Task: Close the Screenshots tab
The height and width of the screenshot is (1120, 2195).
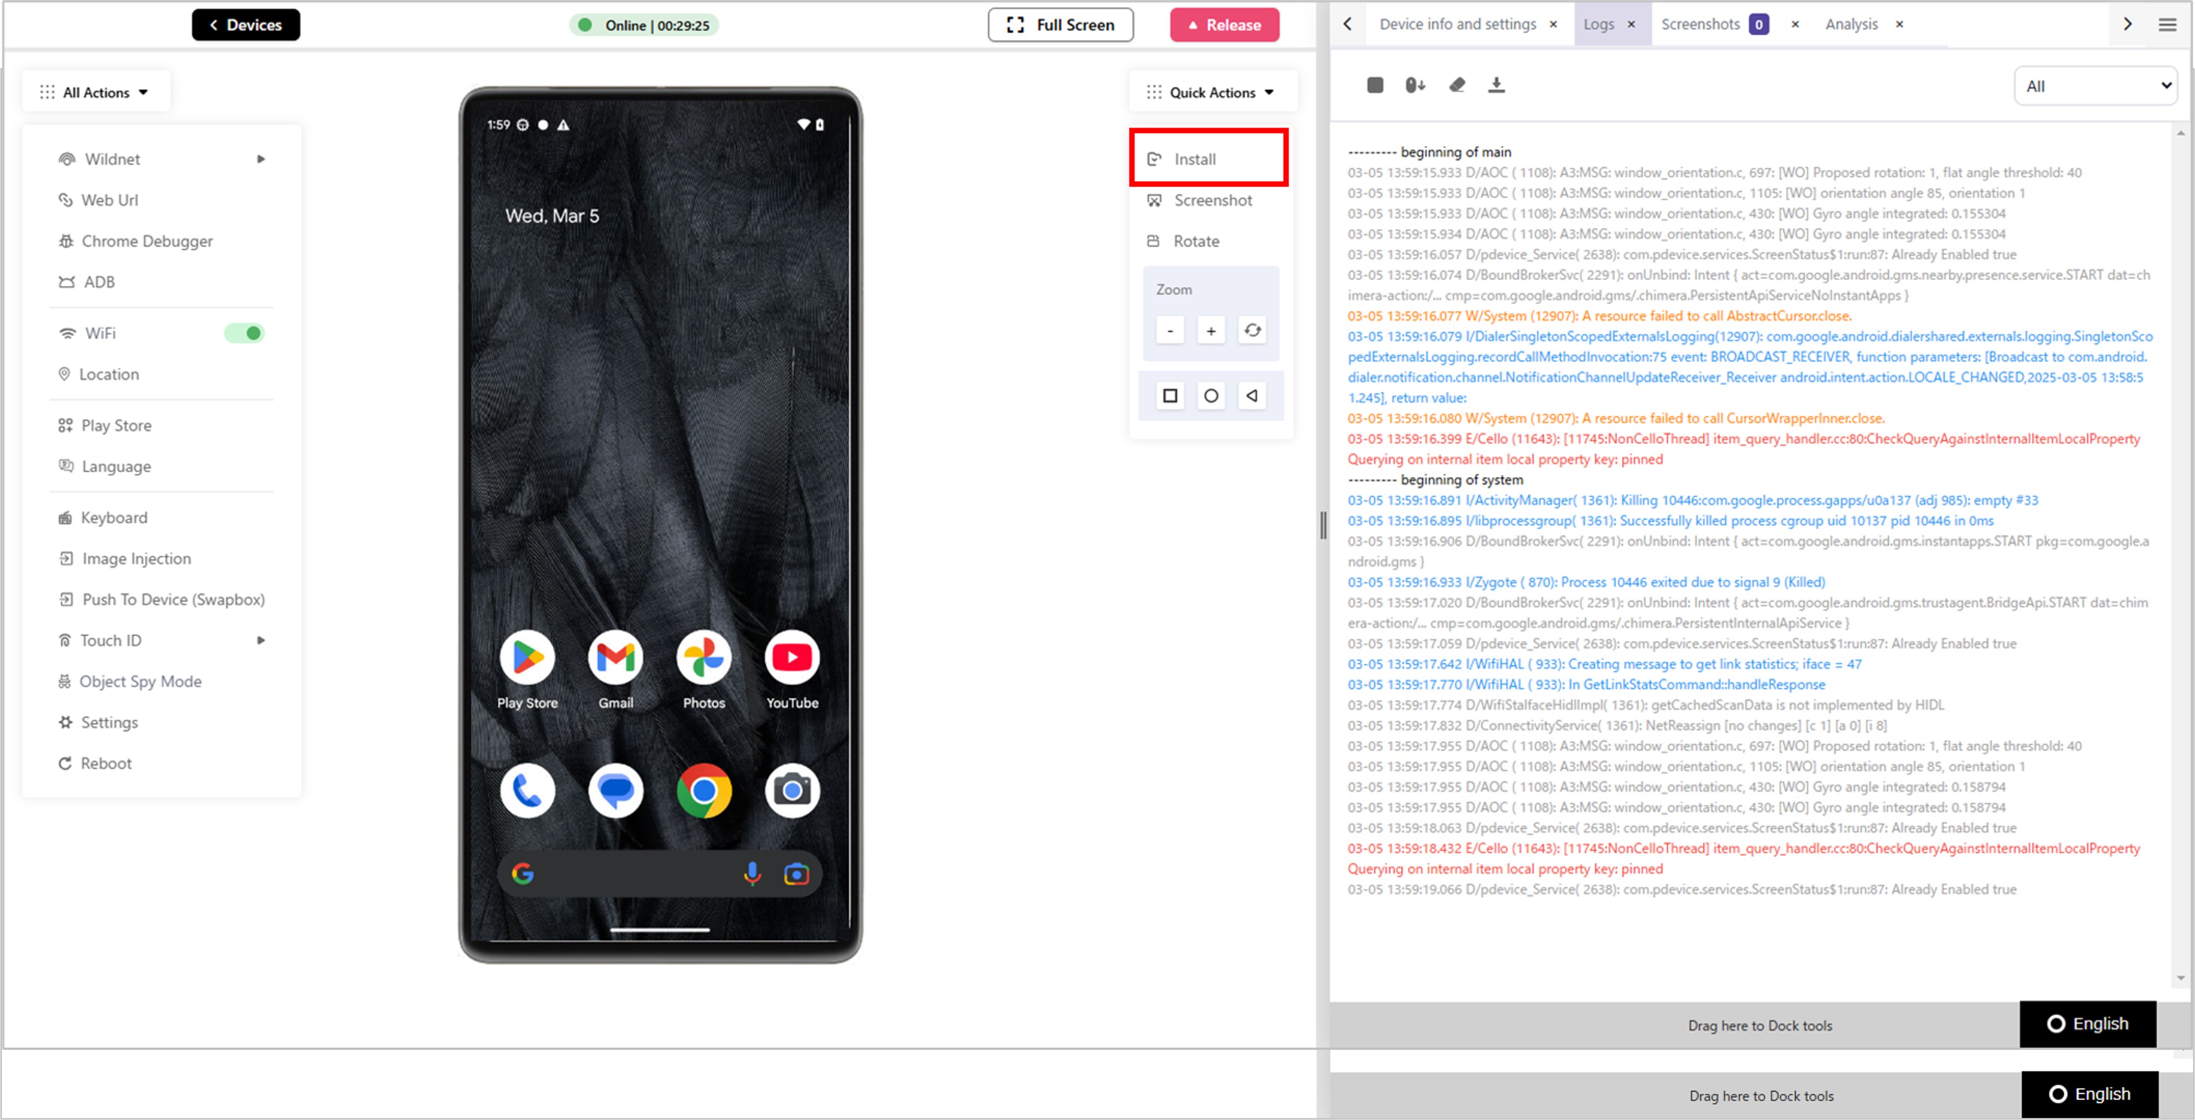Action: point(1795,25)
